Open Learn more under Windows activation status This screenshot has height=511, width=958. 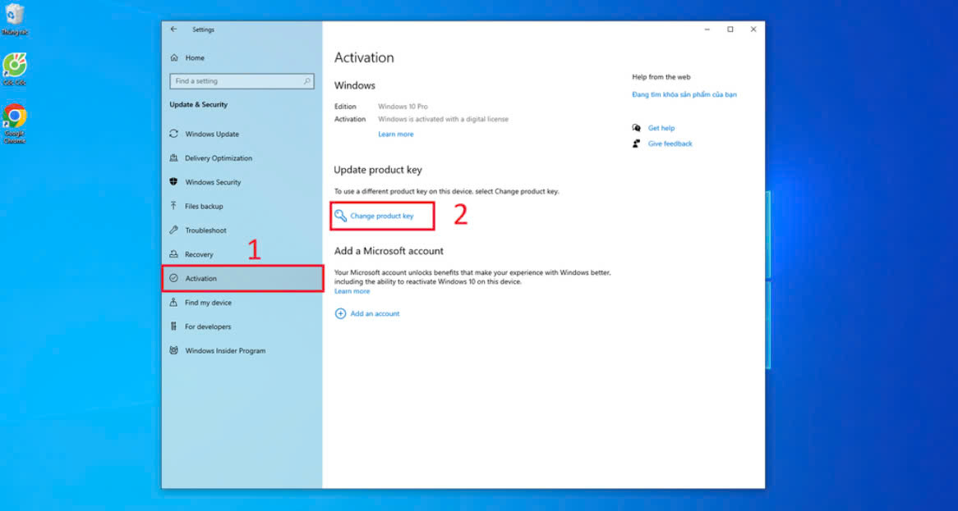point(395,135)
